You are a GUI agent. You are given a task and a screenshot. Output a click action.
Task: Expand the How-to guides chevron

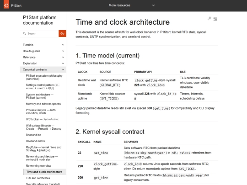63,51
